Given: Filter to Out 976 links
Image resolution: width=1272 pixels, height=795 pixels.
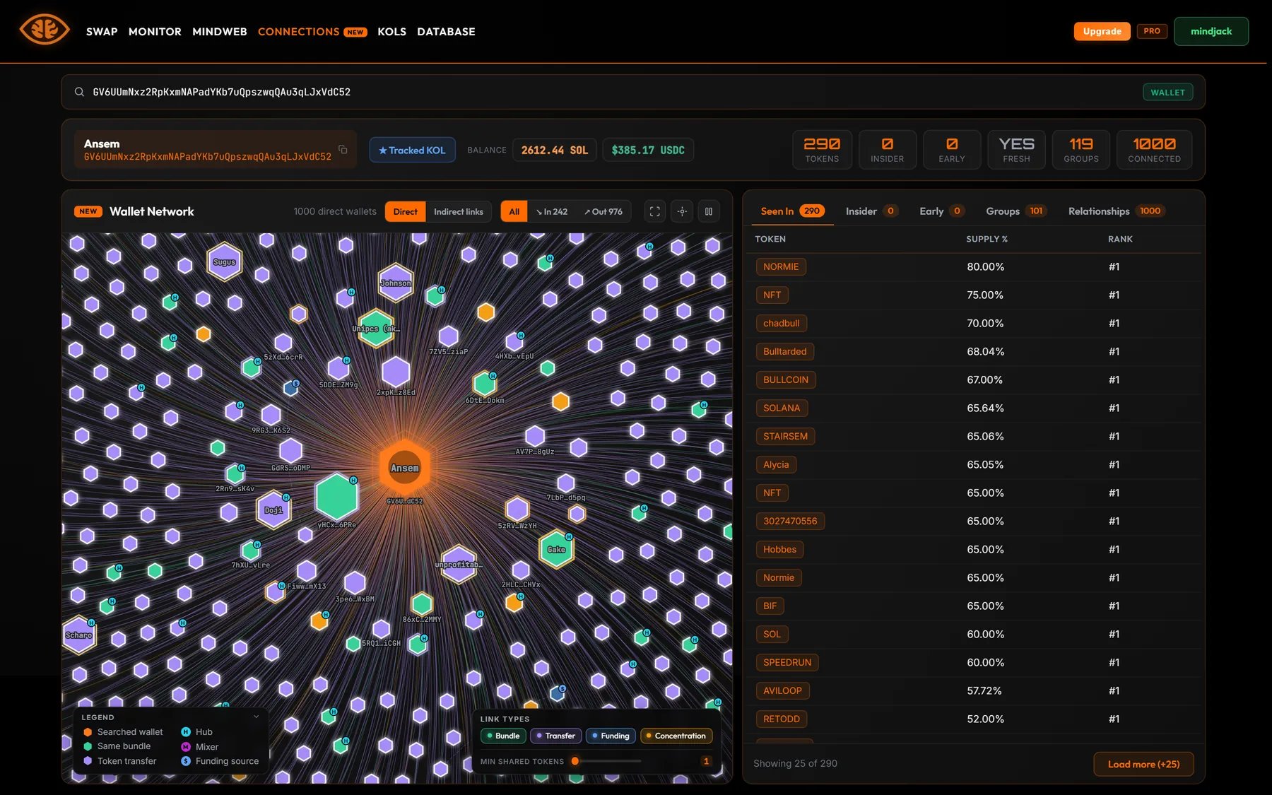Looking at the screenshot, I should [603, 211].
